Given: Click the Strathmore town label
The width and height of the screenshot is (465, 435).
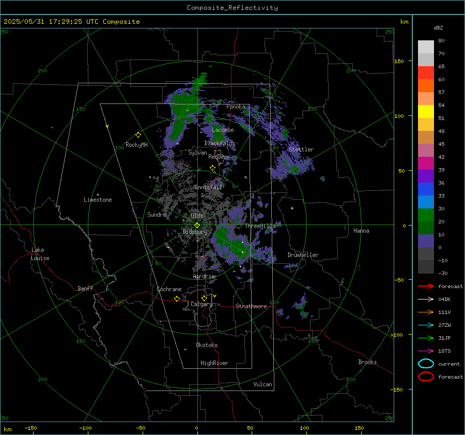Looking at the screenshot, I should (x=251, y=306).
